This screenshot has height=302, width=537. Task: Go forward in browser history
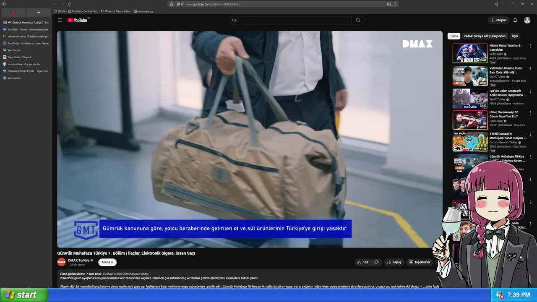tap(62, 4)
